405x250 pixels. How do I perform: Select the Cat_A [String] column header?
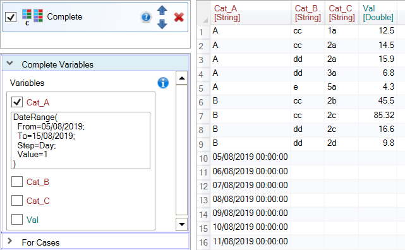[x=251, y=13]
